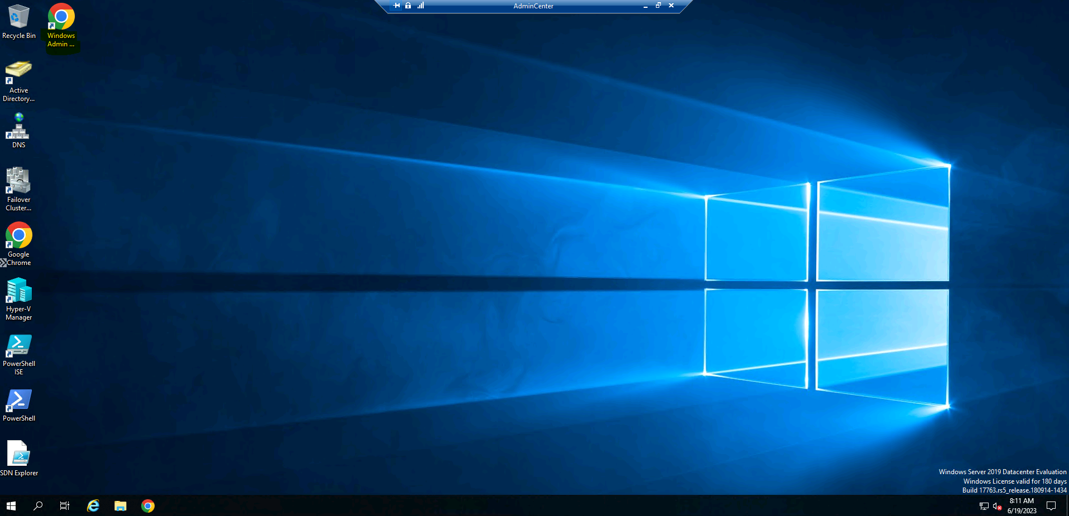
Task: Select the PowerShell desktop shortcut
Action: 18,405
